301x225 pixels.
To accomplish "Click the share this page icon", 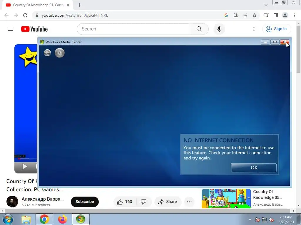I will [245, 15].
